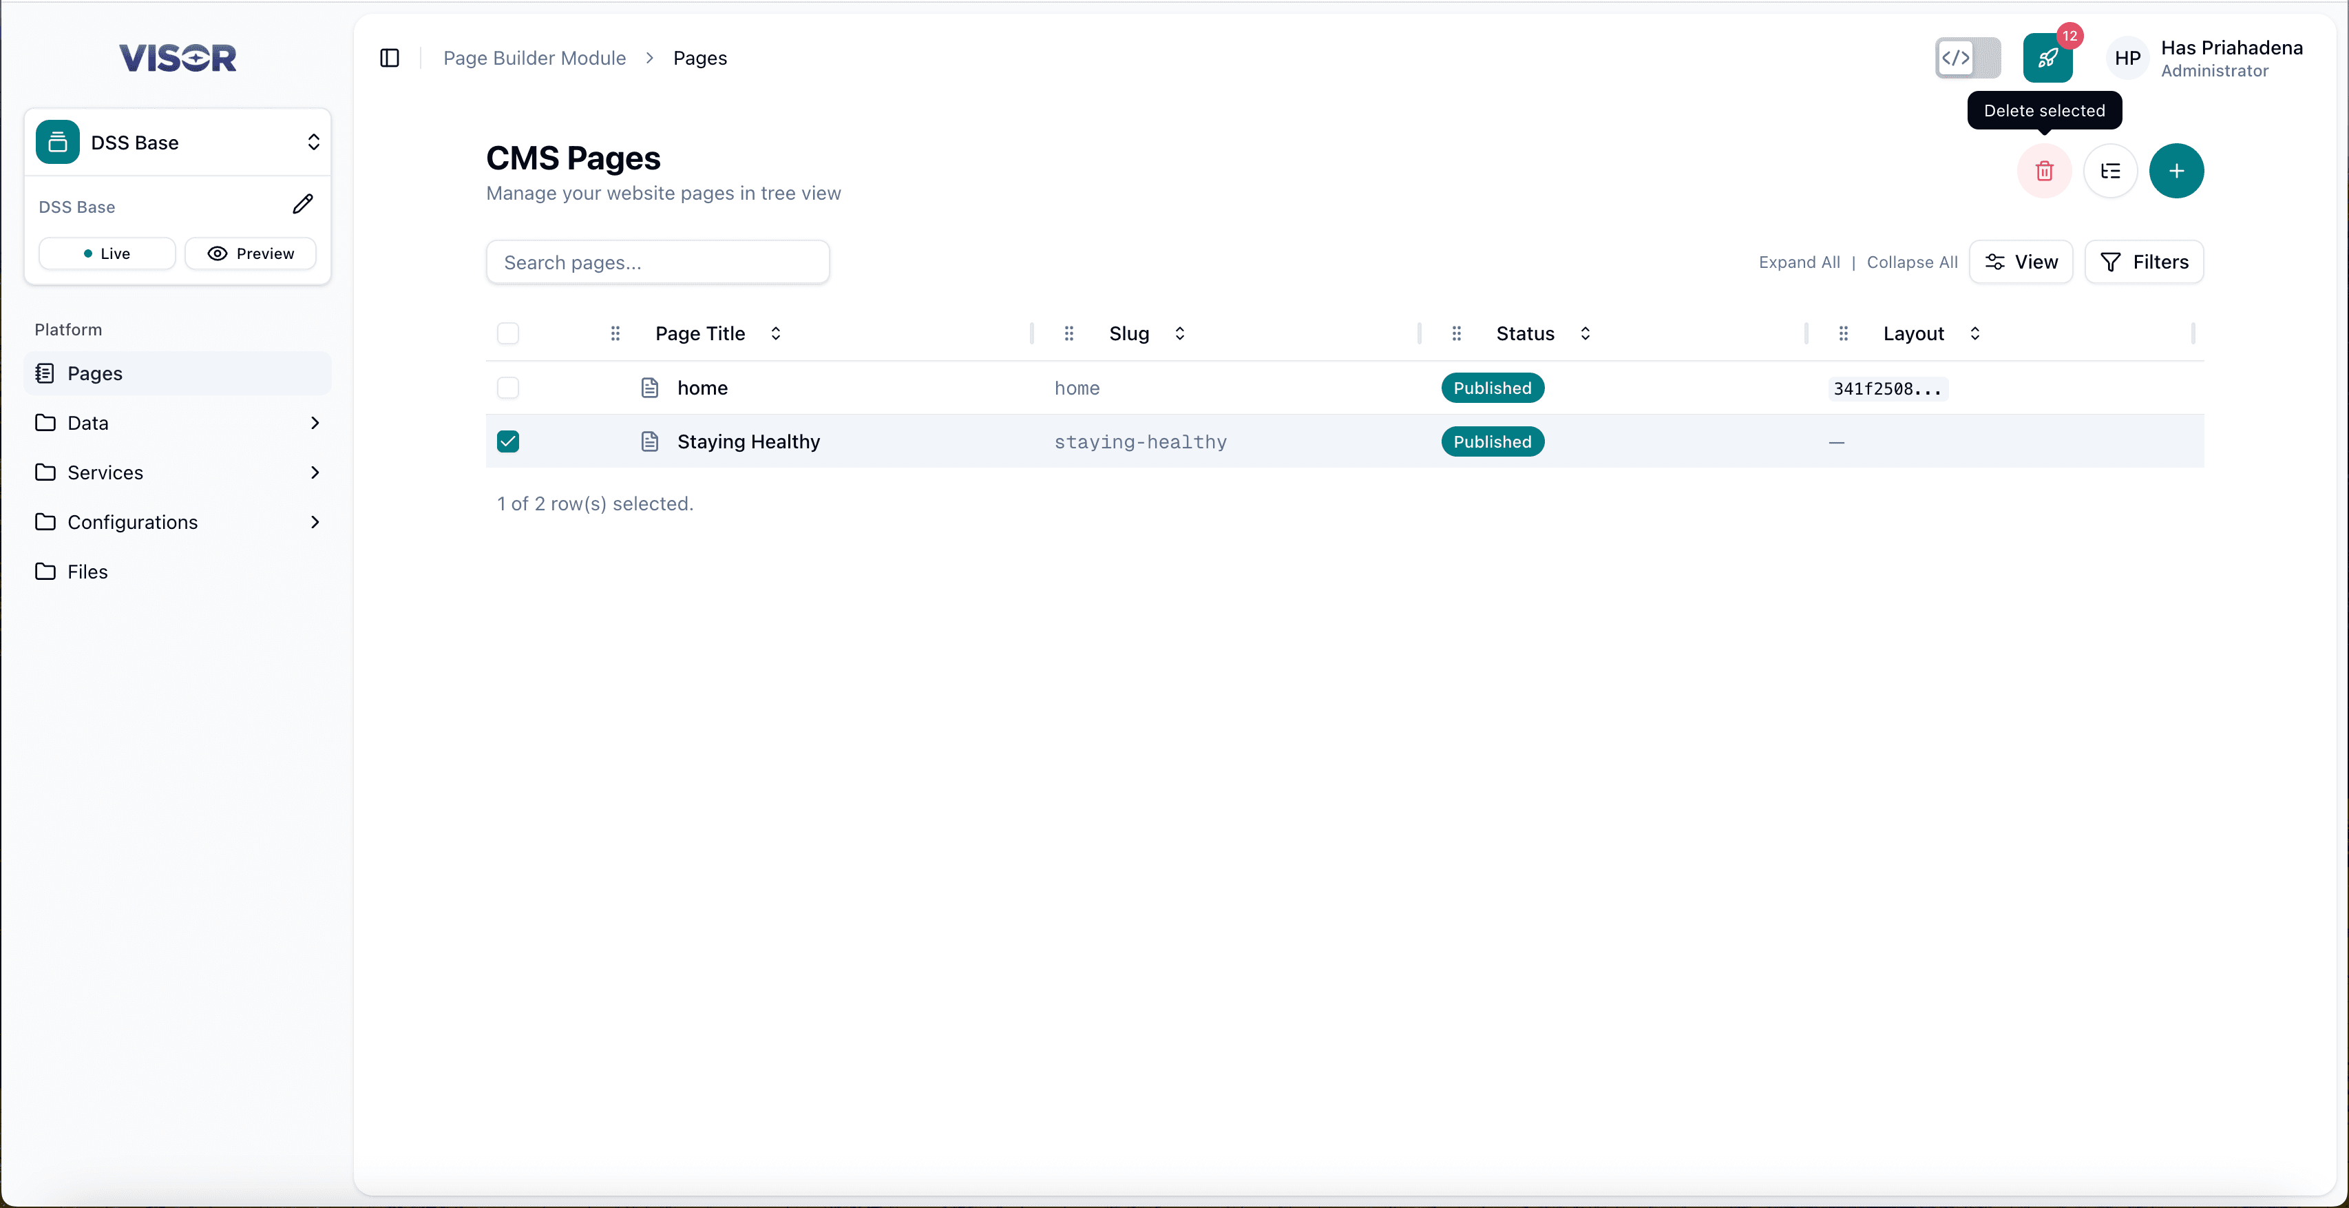Check the home row checkbox

508,388
